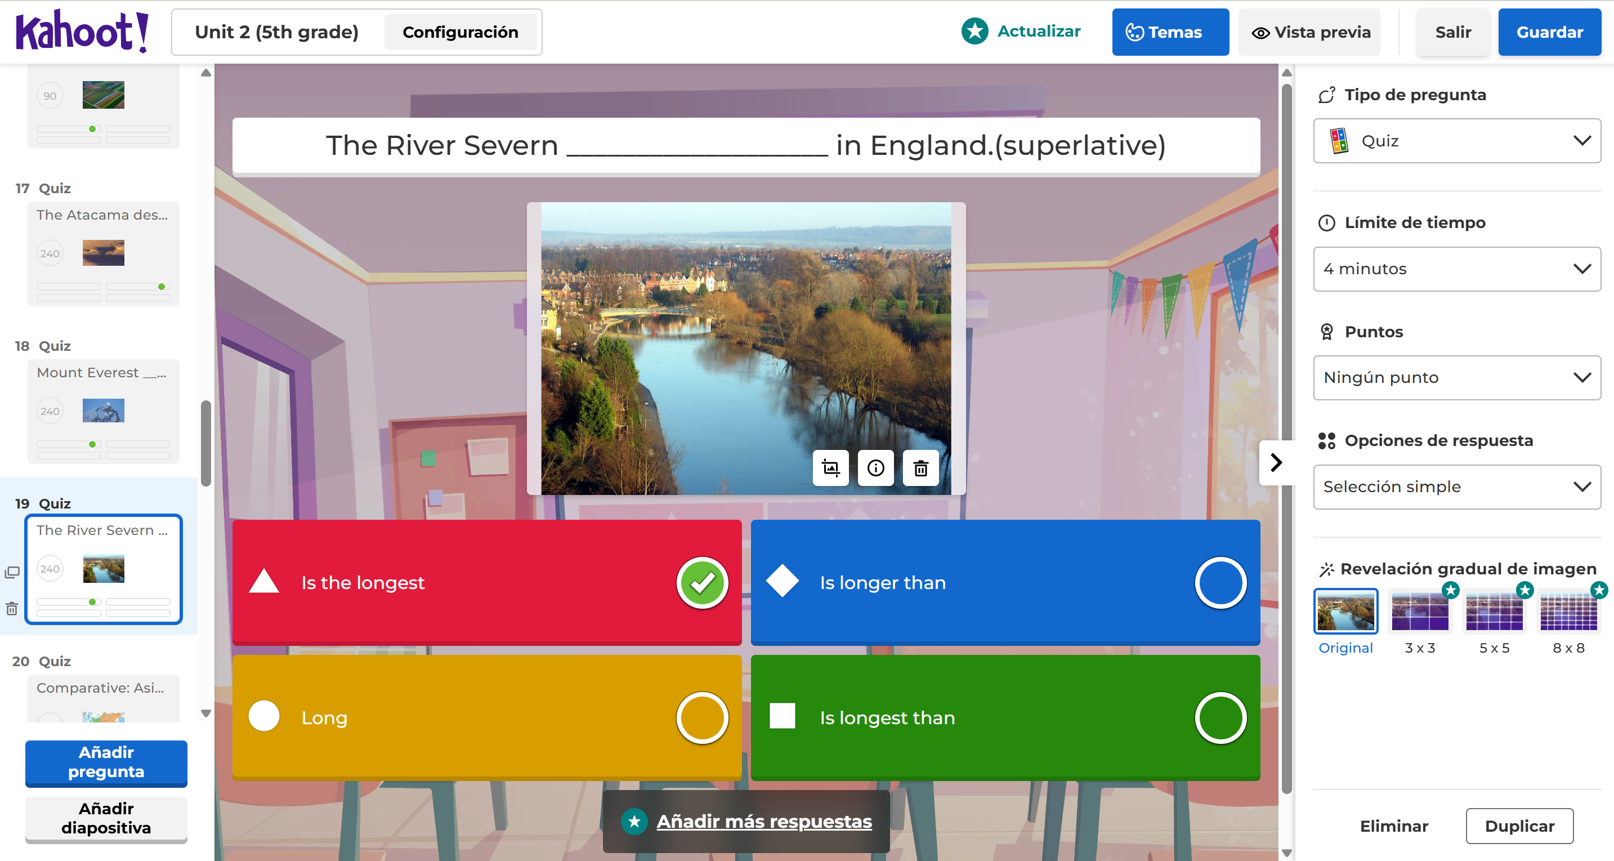Open the Tipo de pregunta Quiz dropdown
Screen dimensions: 1614x861
pos(1456,140)
